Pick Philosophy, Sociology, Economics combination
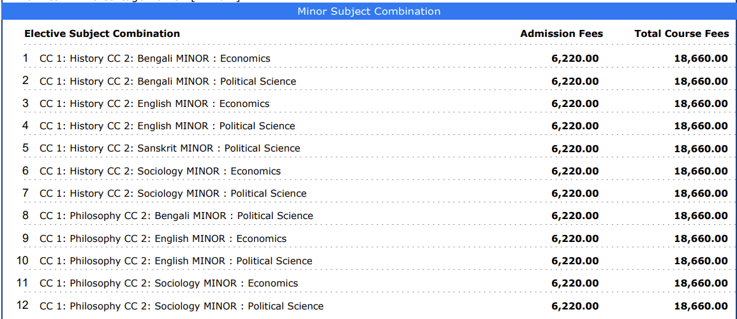 [x=168, y=283]
